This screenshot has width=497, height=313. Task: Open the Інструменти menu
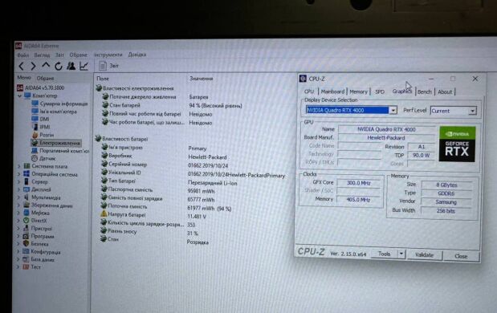[108, 55]
